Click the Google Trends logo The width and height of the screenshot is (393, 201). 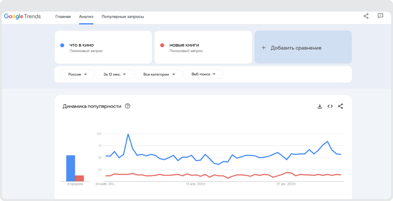[22, 17]
